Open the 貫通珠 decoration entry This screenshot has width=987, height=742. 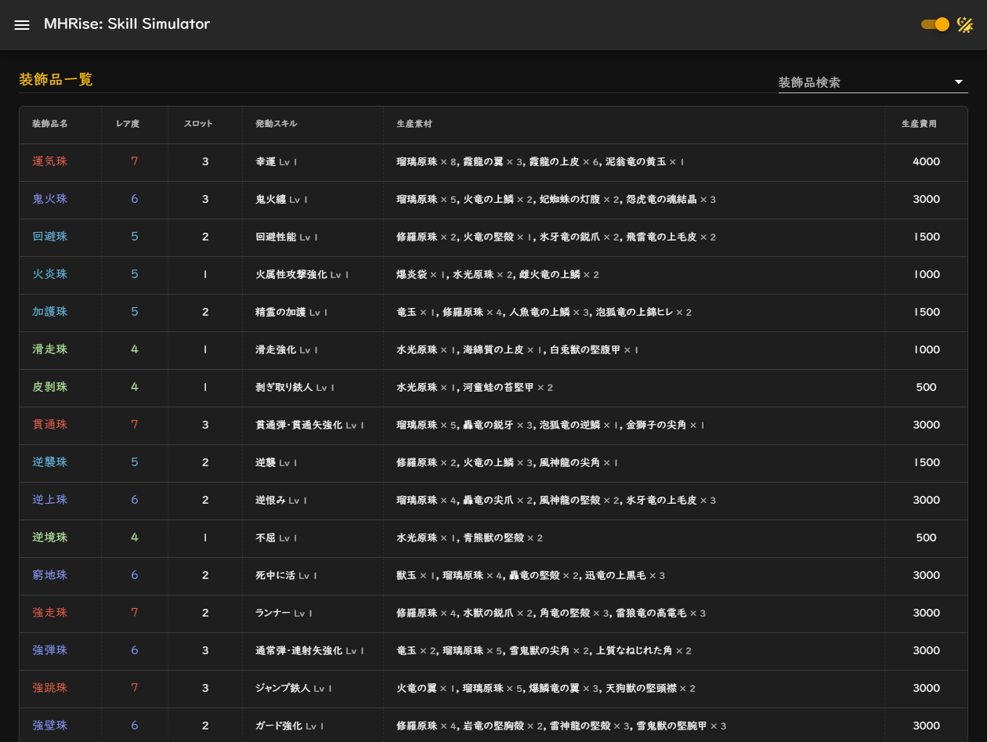pos(50,425)
